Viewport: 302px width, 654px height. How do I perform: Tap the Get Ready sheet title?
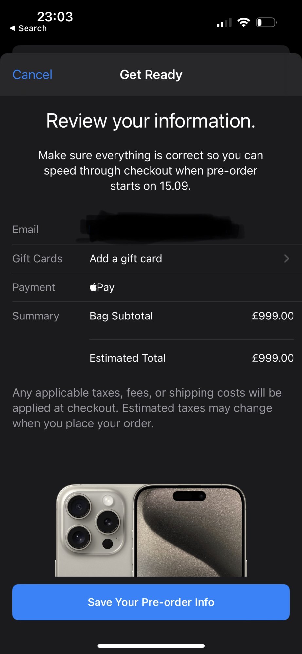151,75
